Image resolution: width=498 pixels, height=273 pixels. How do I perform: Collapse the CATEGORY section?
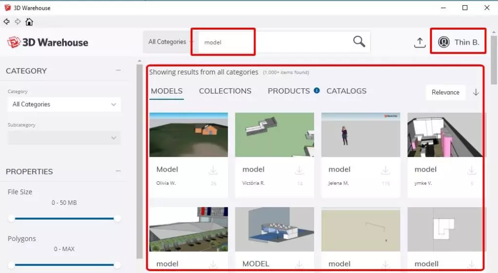[118, 70]
